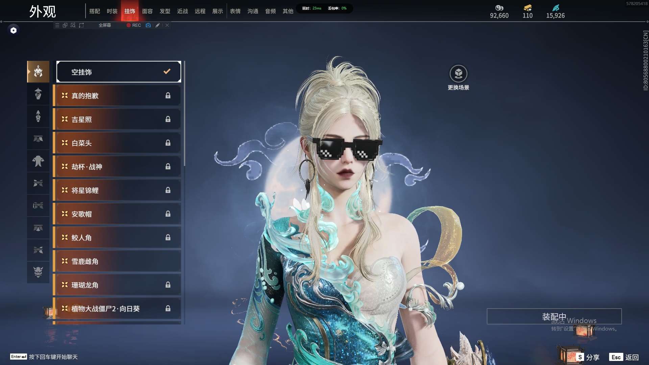The width and height of the screenshot is (649, 365).
Task: Click the hamburger menu icon in recorder toolbar
Action: click(57, 25)
